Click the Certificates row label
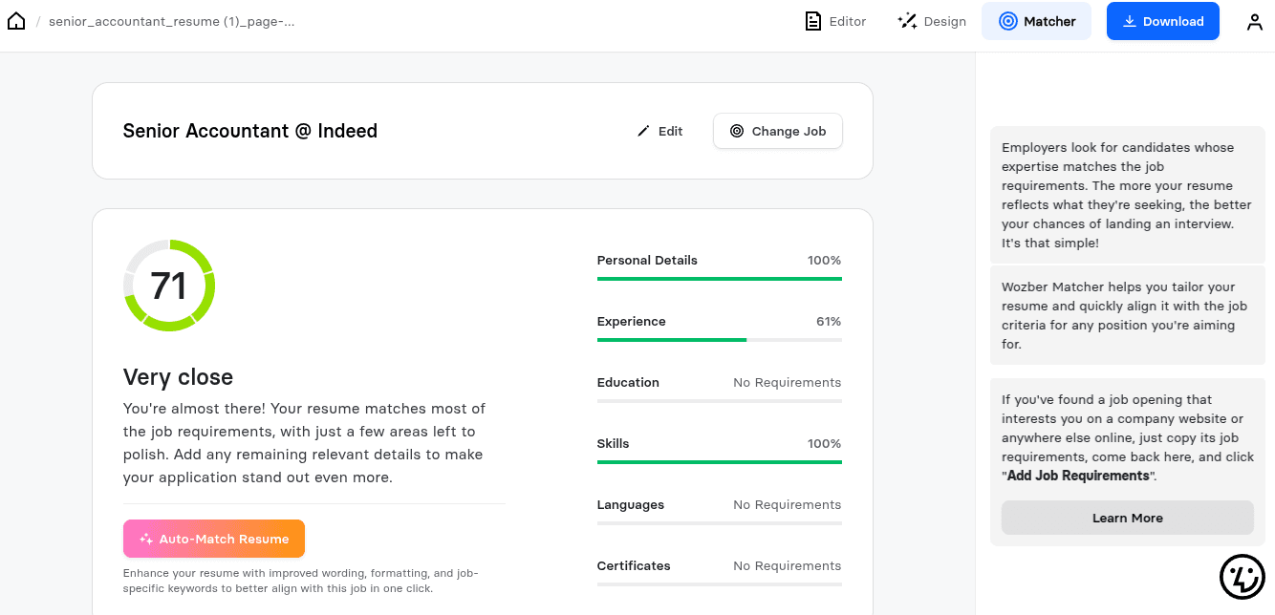This screenshot has width=1275, height=615. [x=634, y=565]
